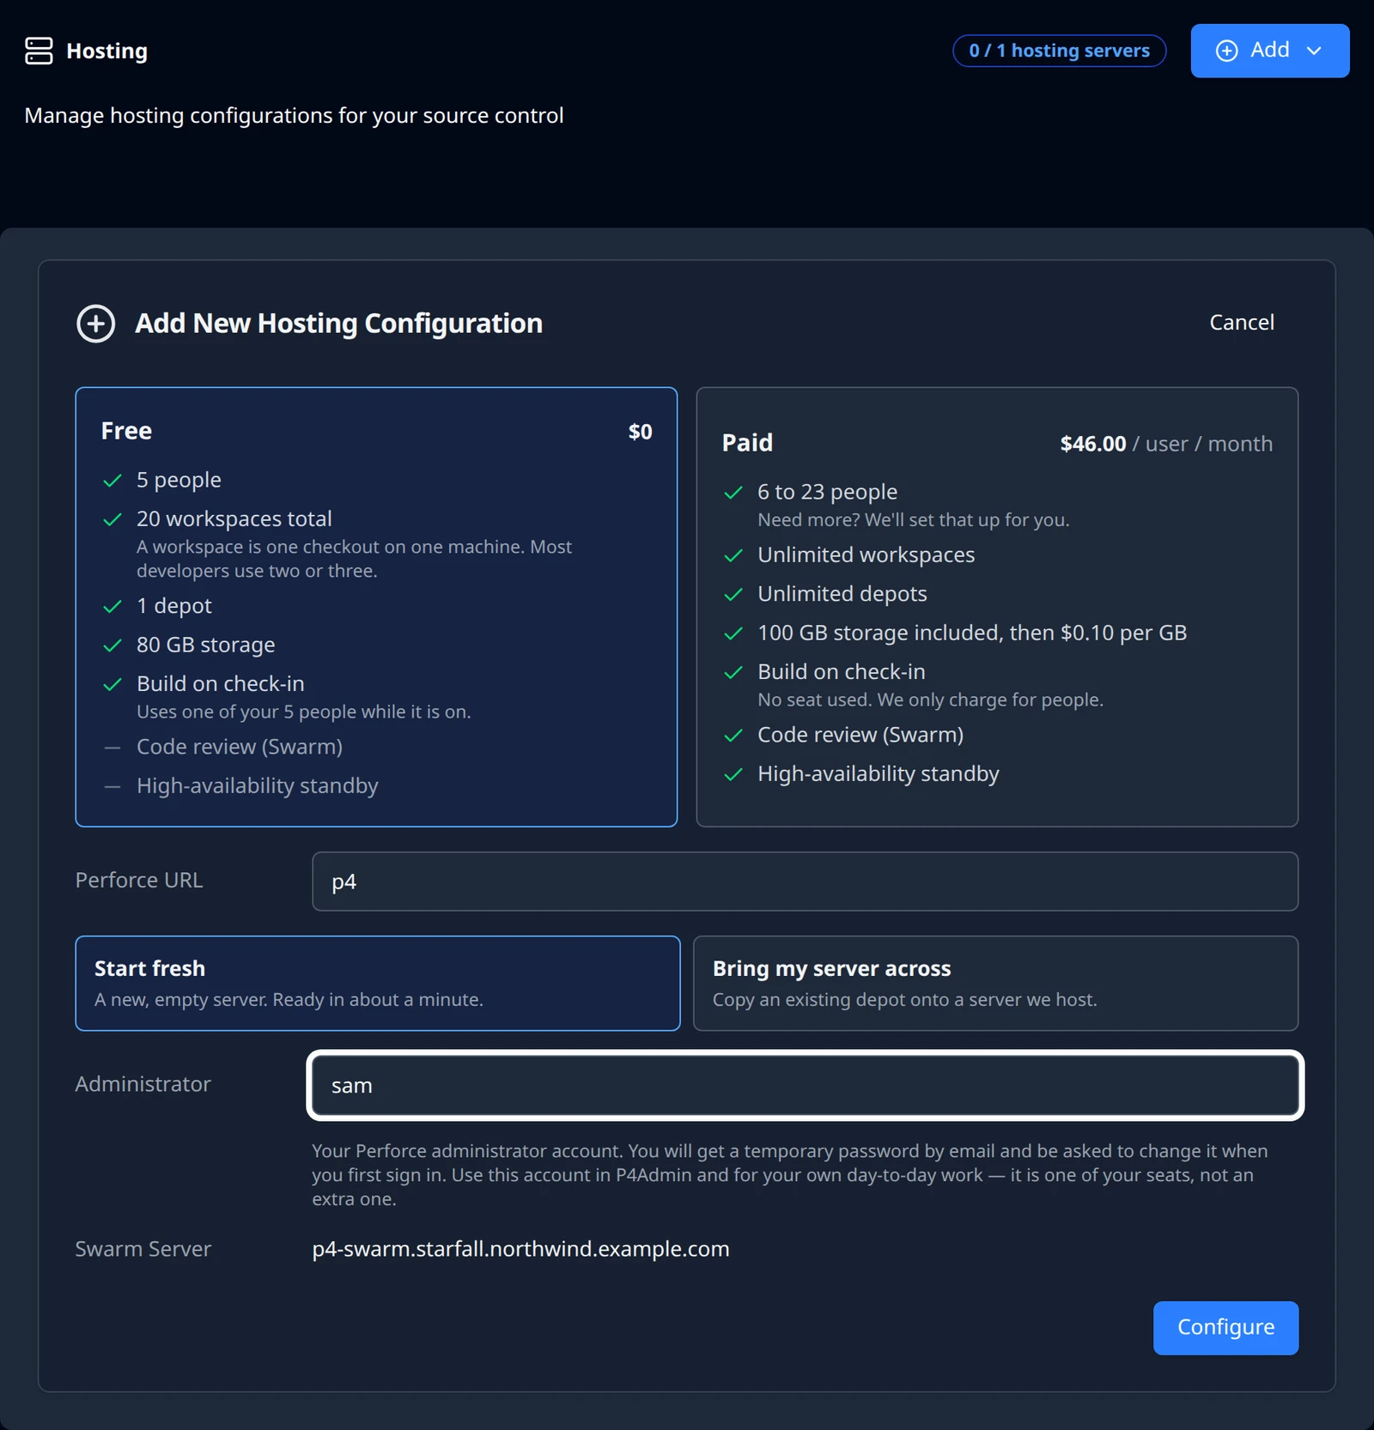The height and width of the screenshot is (1430, 1374).
Task: Click the dash icon by Free Code review (Swarm)
Action: pyautogui.click(x=112, y=748)
